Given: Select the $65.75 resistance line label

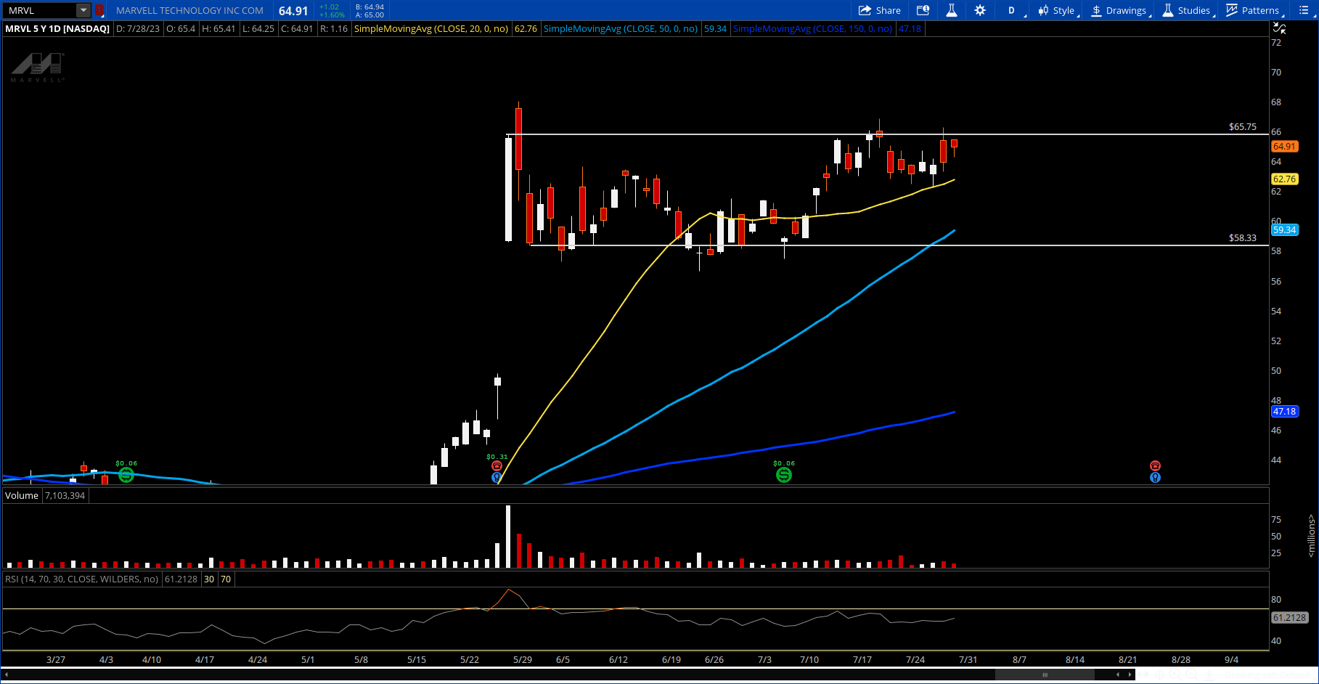Looking at the screenshot, I should click(1242, 127).
